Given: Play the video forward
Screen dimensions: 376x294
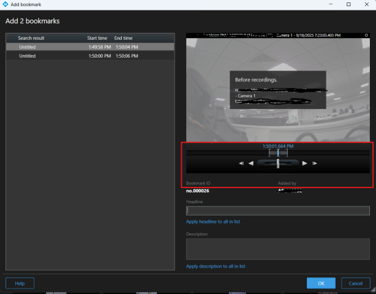Looking at the screenshot, I should [x=304, y=164].
